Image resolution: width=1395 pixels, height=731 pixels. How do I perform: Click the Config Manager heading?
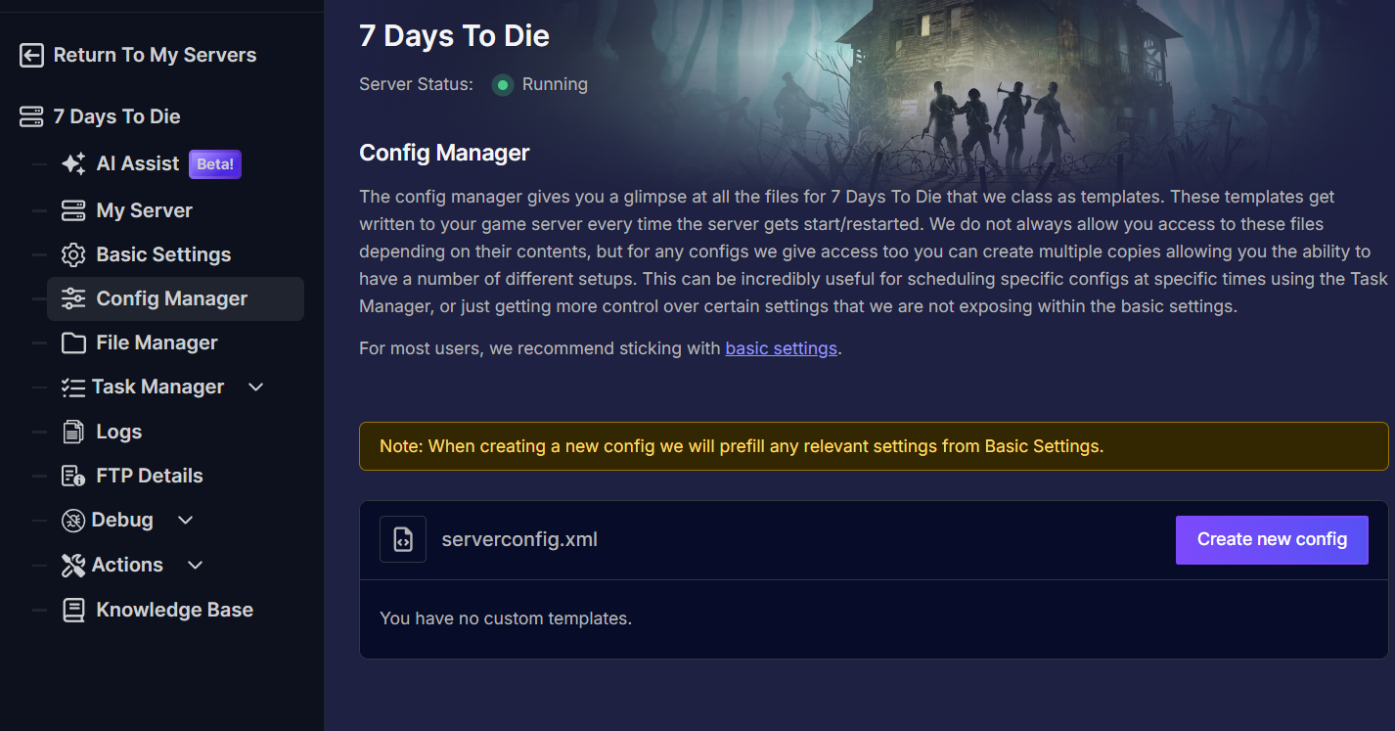pos(444,153)
